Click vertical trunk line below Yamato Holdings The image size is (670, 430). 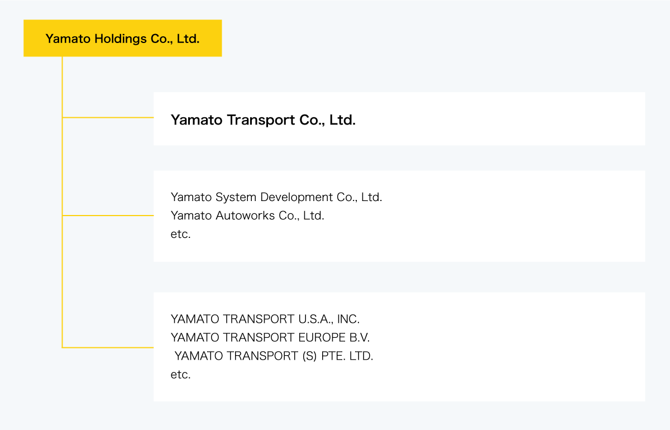tap(62, 168)
